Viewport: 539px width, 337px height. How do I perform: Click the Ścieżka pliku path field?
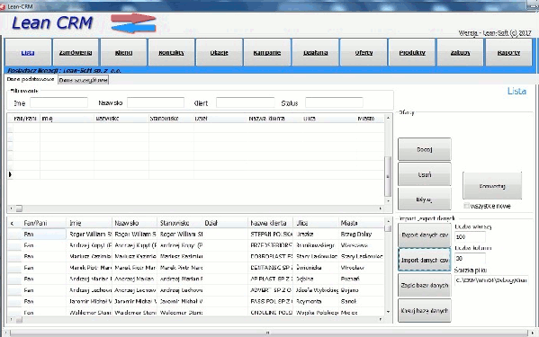(491, 280)
